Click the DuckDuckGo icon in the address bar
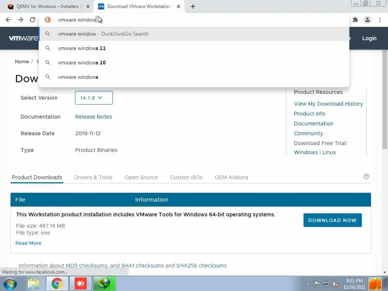 [48, 20]
